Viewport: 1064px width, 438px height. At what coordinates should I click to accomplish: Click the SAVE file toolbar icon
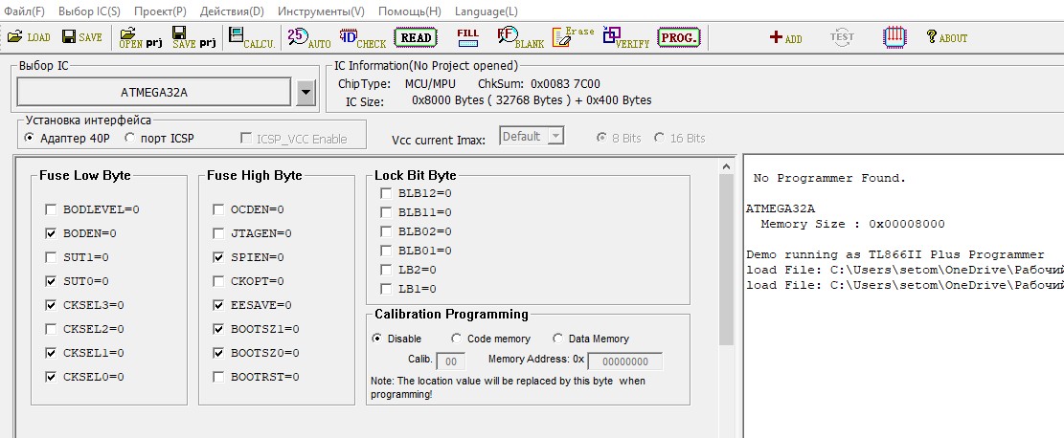click(81, 37)
